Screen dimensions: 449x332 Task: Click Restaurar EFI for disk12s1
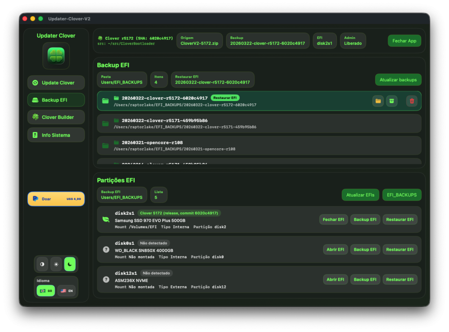click(x=400, y=279)
